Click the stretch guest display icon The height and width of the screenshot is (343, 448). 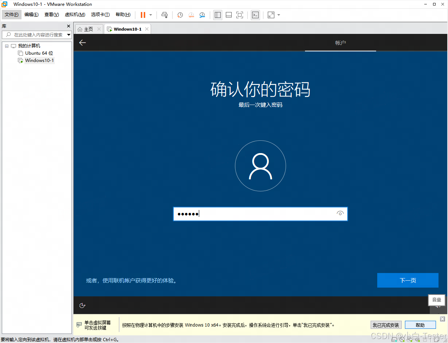[271, 15]
